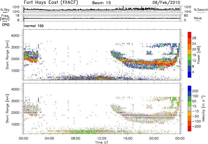Click the '-50' Velocity scale value

(x=196, y=116)
